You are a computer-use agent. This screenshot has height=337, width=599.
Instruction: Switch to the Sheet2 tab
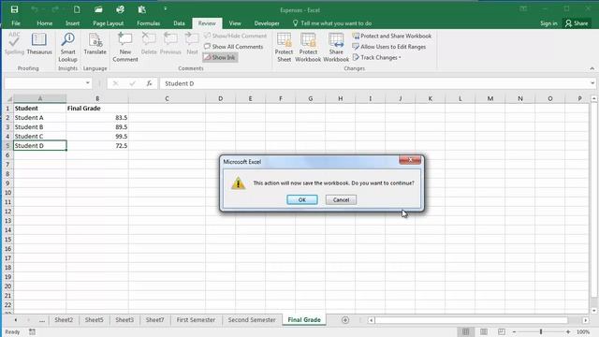[64, 320]
